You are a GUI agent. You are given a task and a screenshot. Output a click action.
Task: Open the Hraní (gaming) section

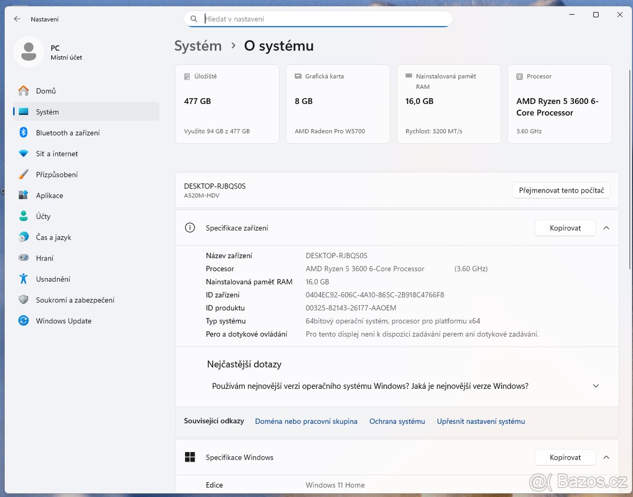[45, 258]
